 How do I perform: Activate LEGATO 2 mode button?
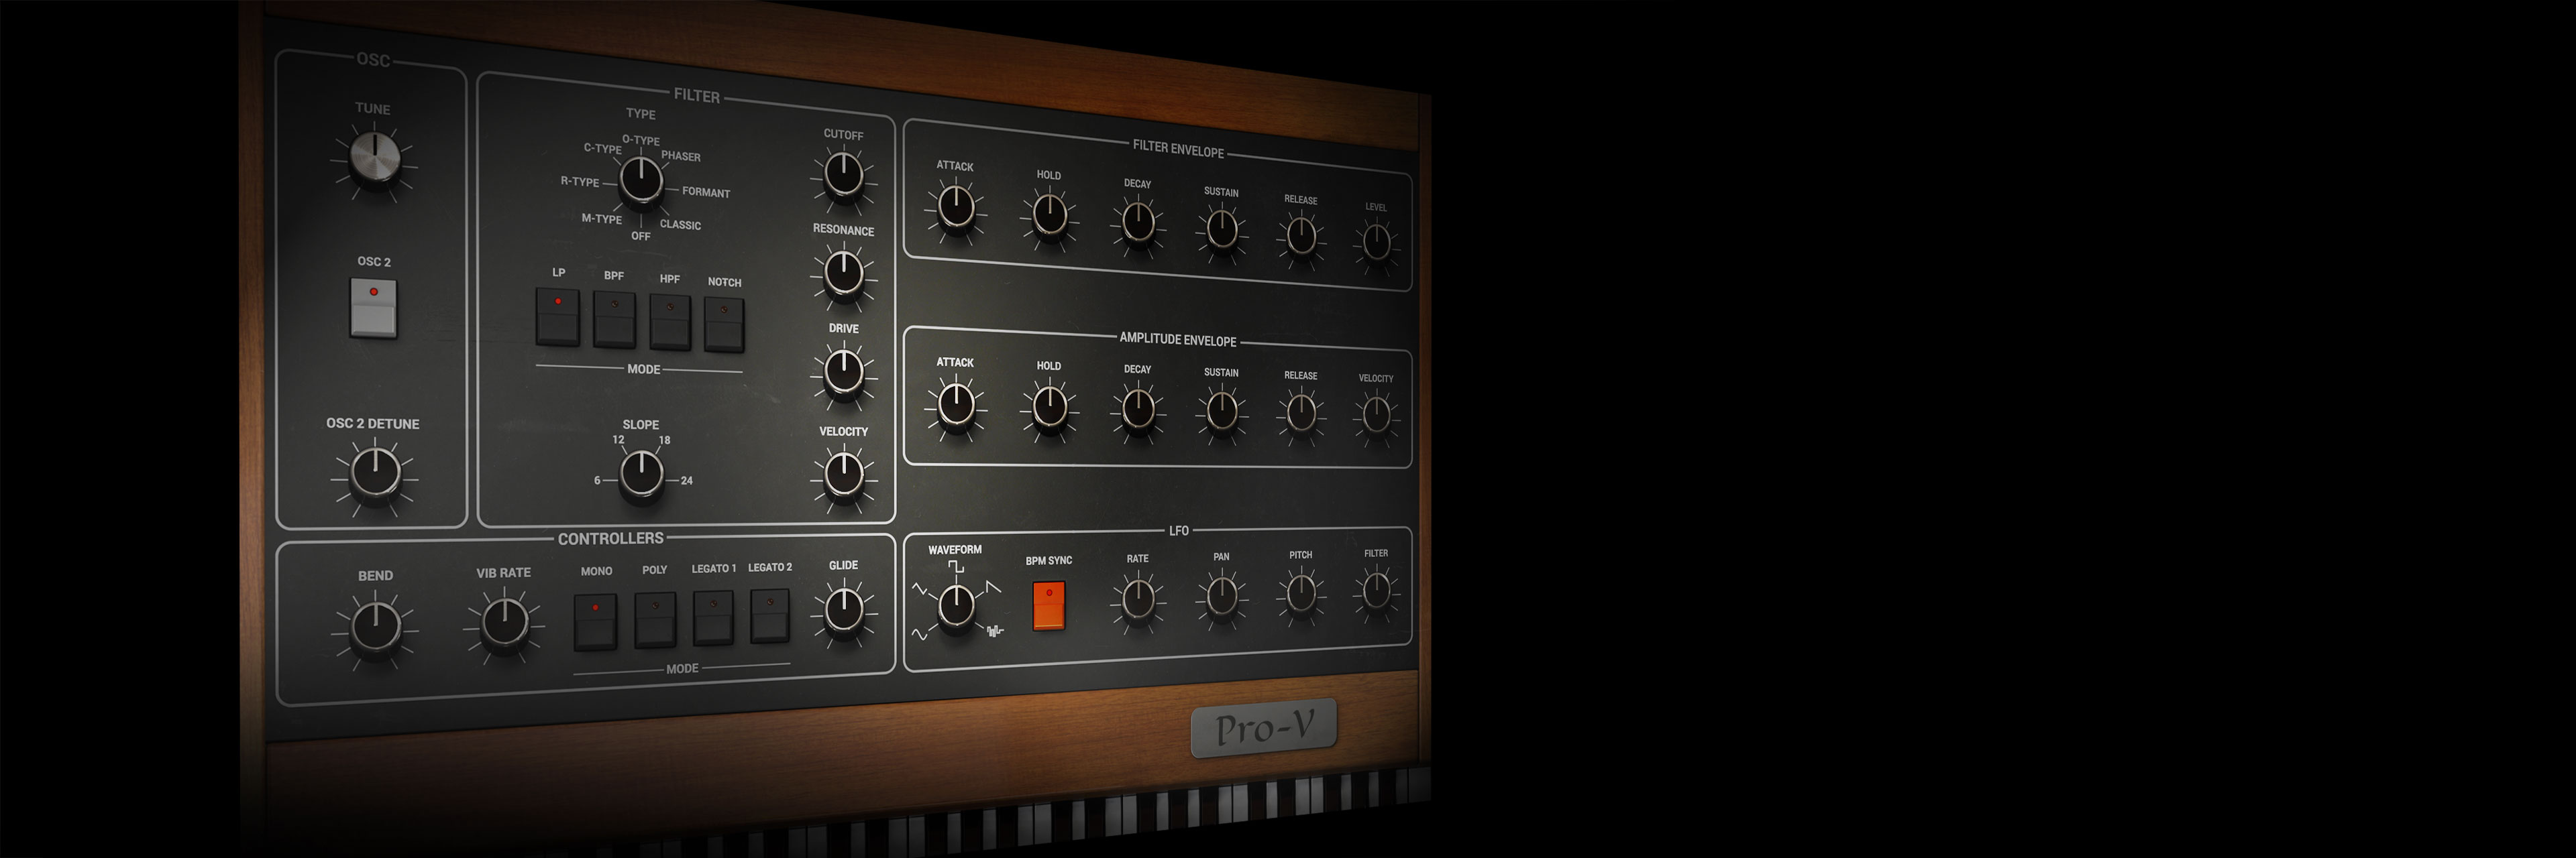(x=770, y=615)
